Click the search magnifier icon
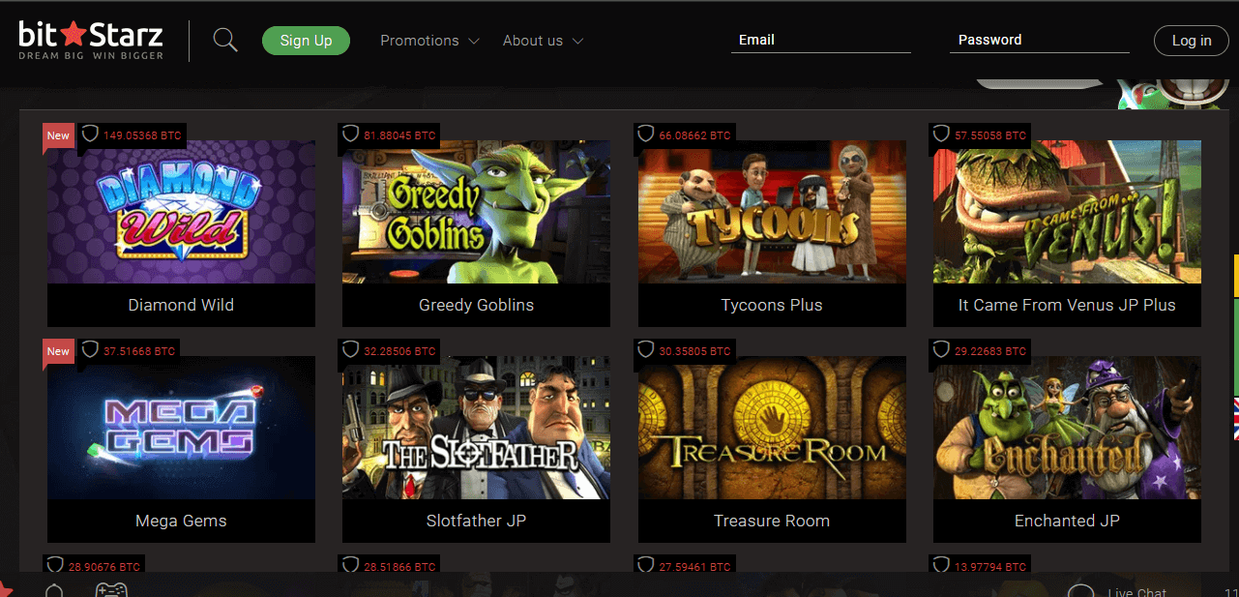 (225, 41)
